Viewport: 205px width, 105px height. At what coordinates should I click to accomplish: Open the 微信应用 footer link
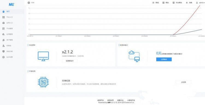click(110, 100)
